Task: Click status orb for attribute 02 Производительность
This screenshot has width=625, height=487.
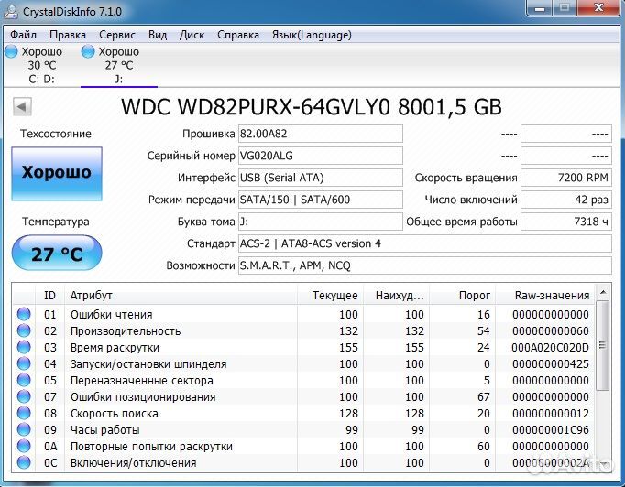Action: click(x=24, y=330)
